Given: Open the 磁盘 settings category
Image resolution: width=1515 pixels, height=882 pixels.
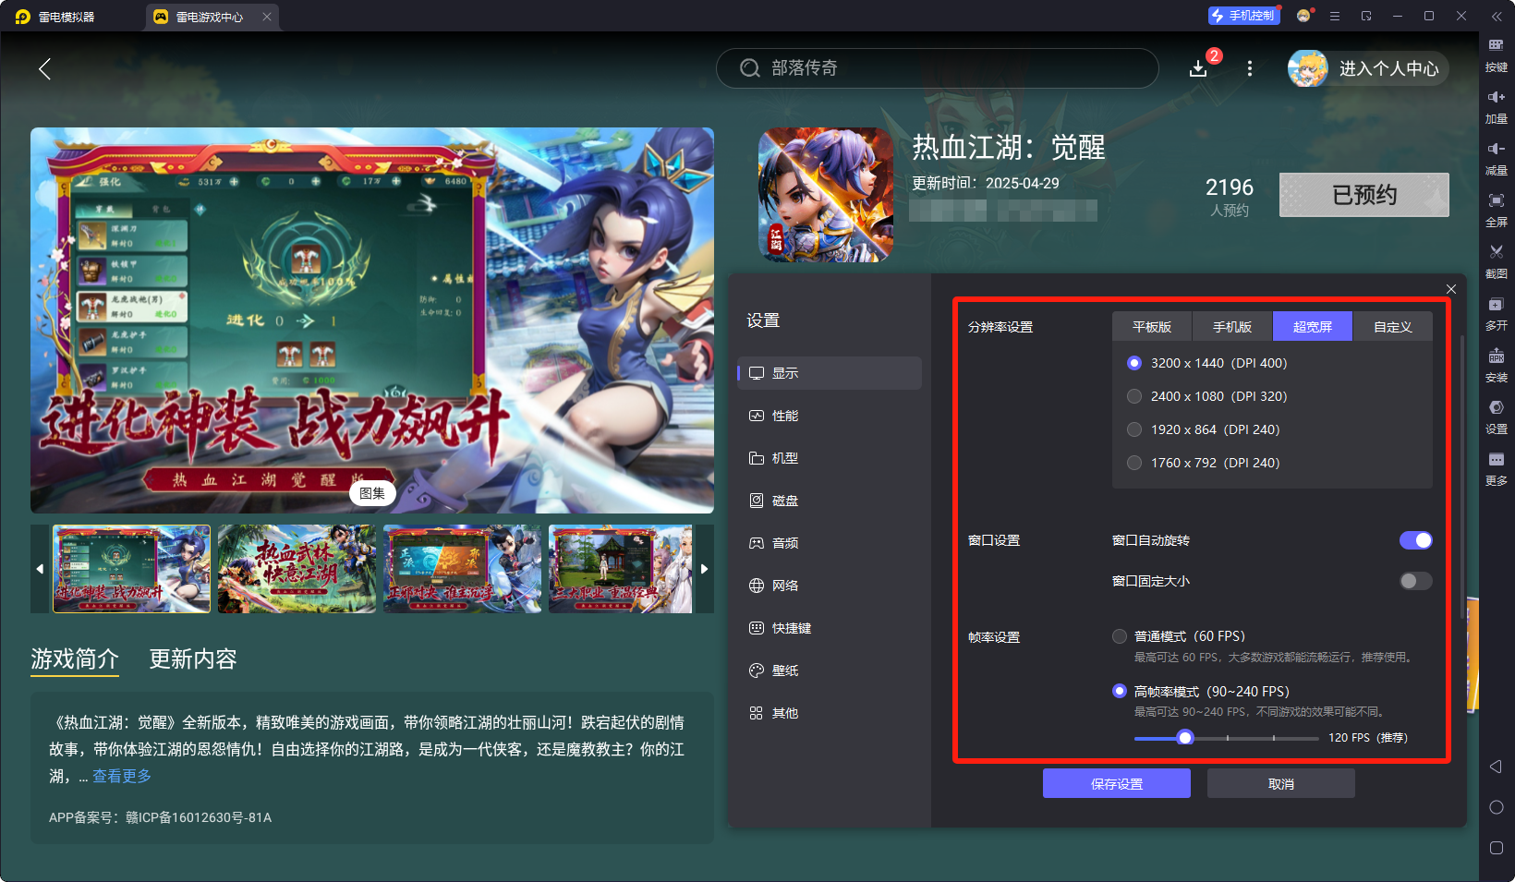Looking at the screenshot, I should 830,501.
